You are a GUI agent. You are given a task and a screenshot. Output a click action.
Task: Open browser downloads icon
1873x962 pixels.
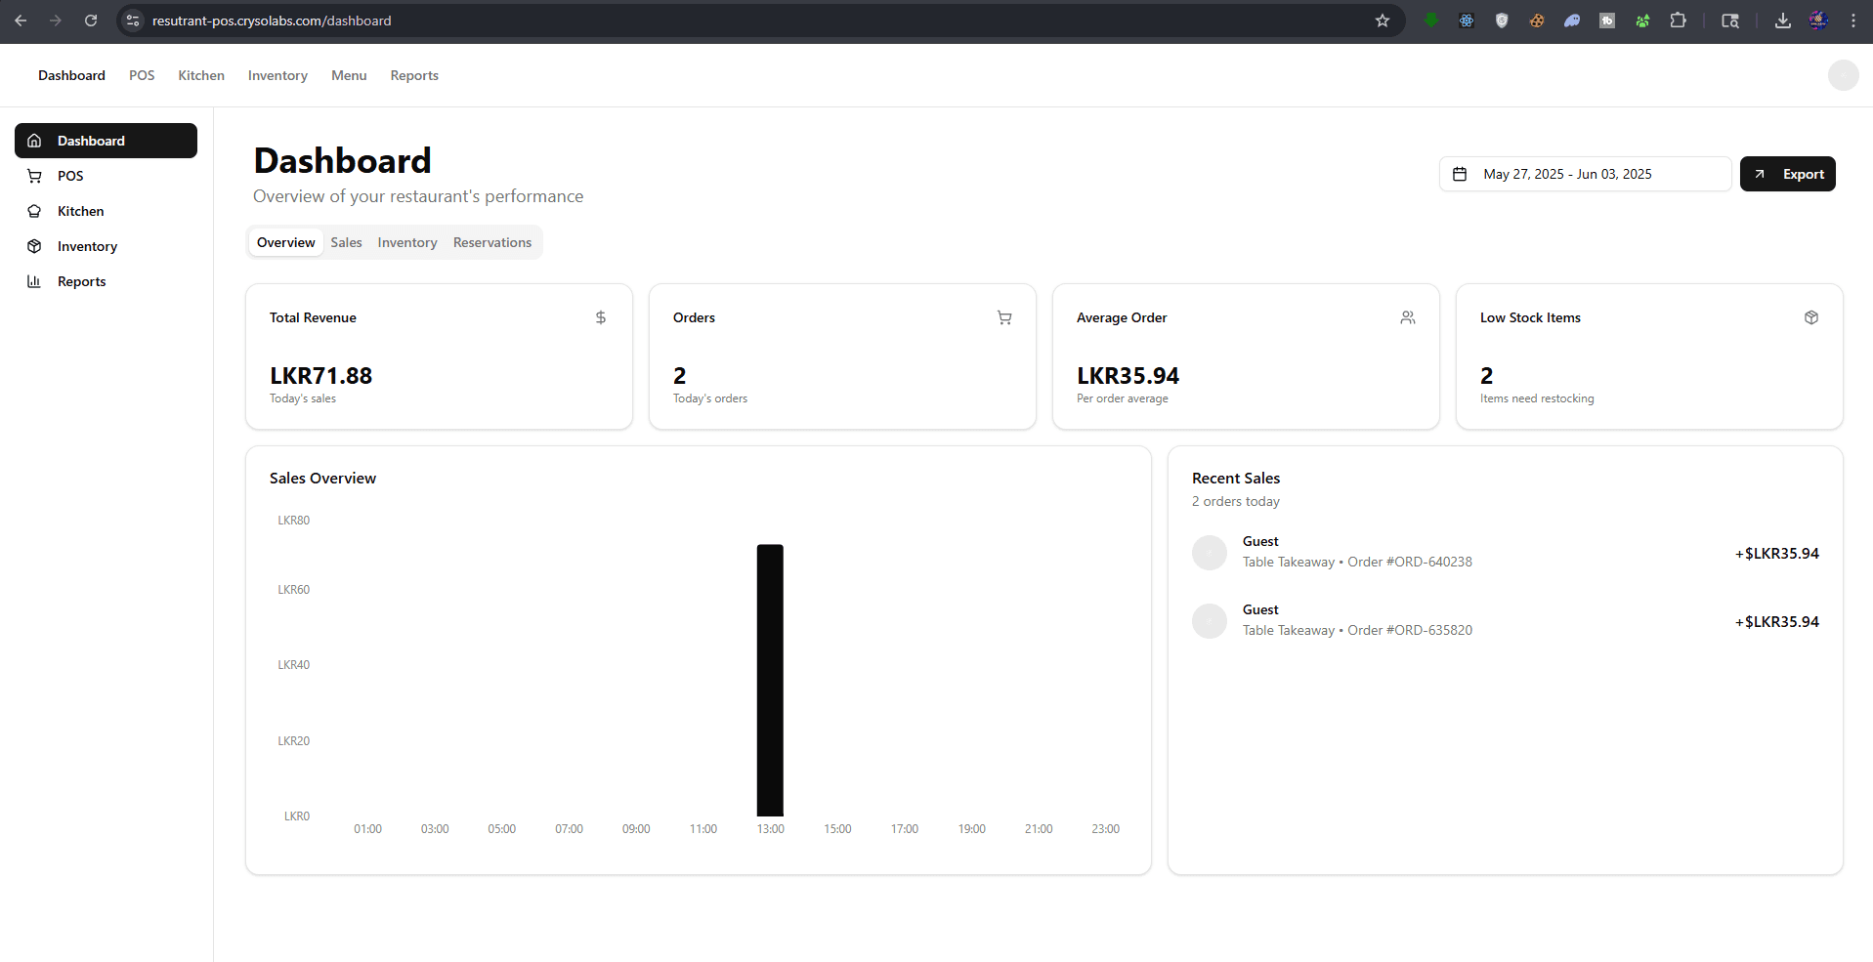(1783, 21)
